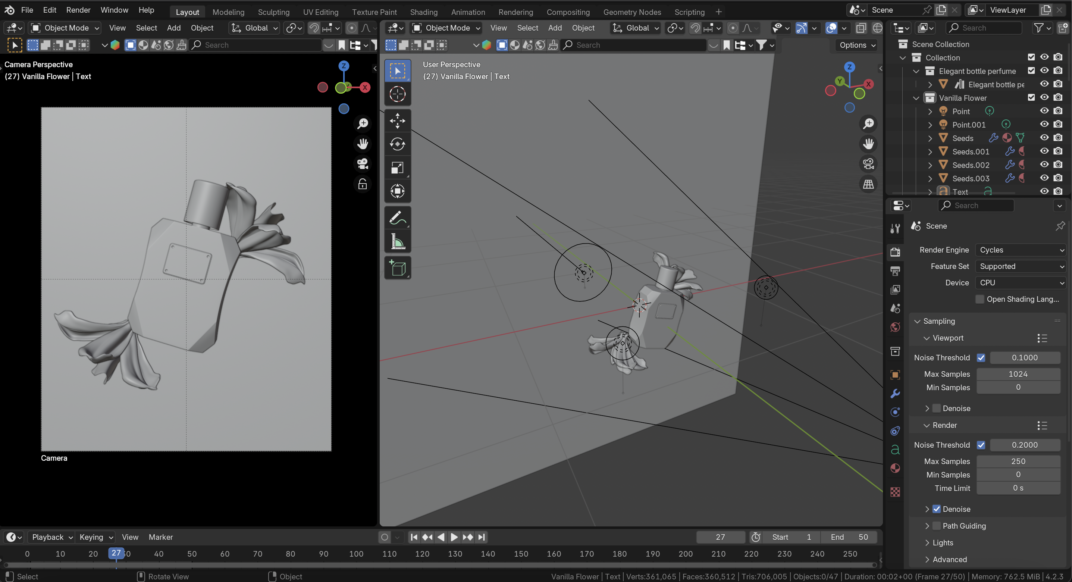This screenshot has height=582, width=1072.
Task: Open the Render Properties tab
Action: tap(895, 252)
